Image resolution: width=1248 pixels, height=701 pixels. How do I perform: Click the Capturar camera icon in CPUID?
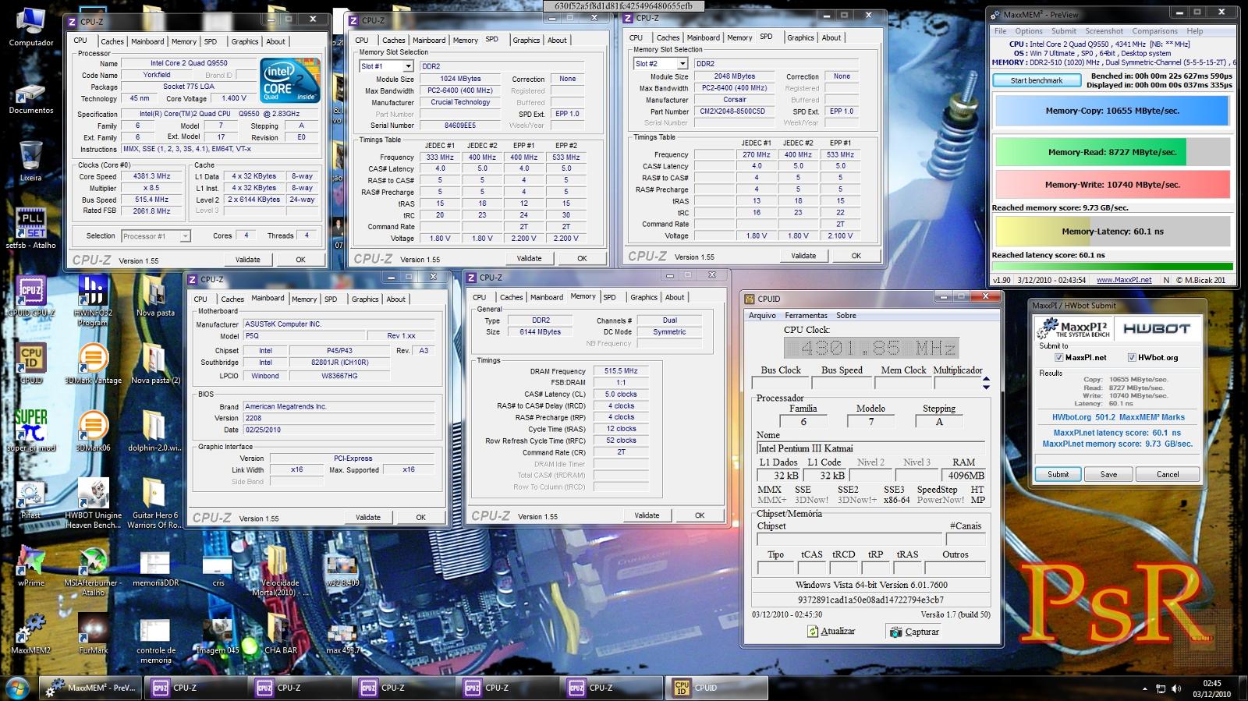coord(896,632)
